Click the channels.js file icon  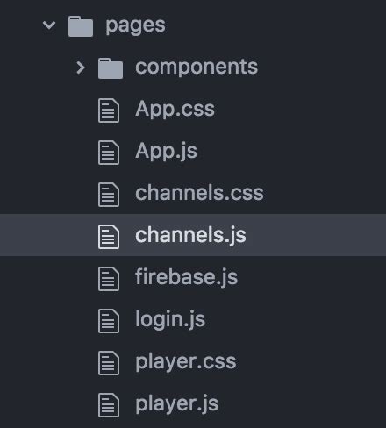109,237
